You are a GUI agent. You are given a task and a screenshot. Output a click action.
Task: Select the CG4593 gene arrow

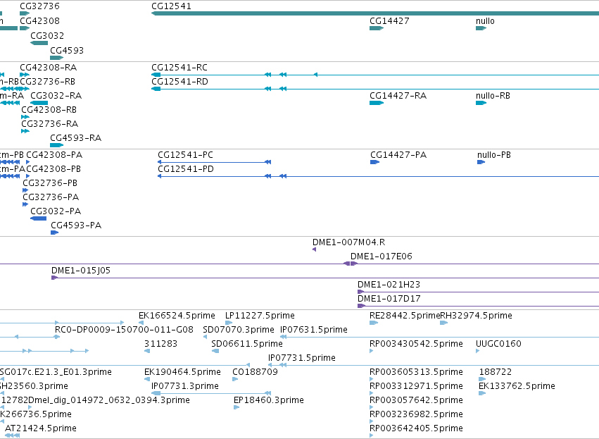pos(56,58)
